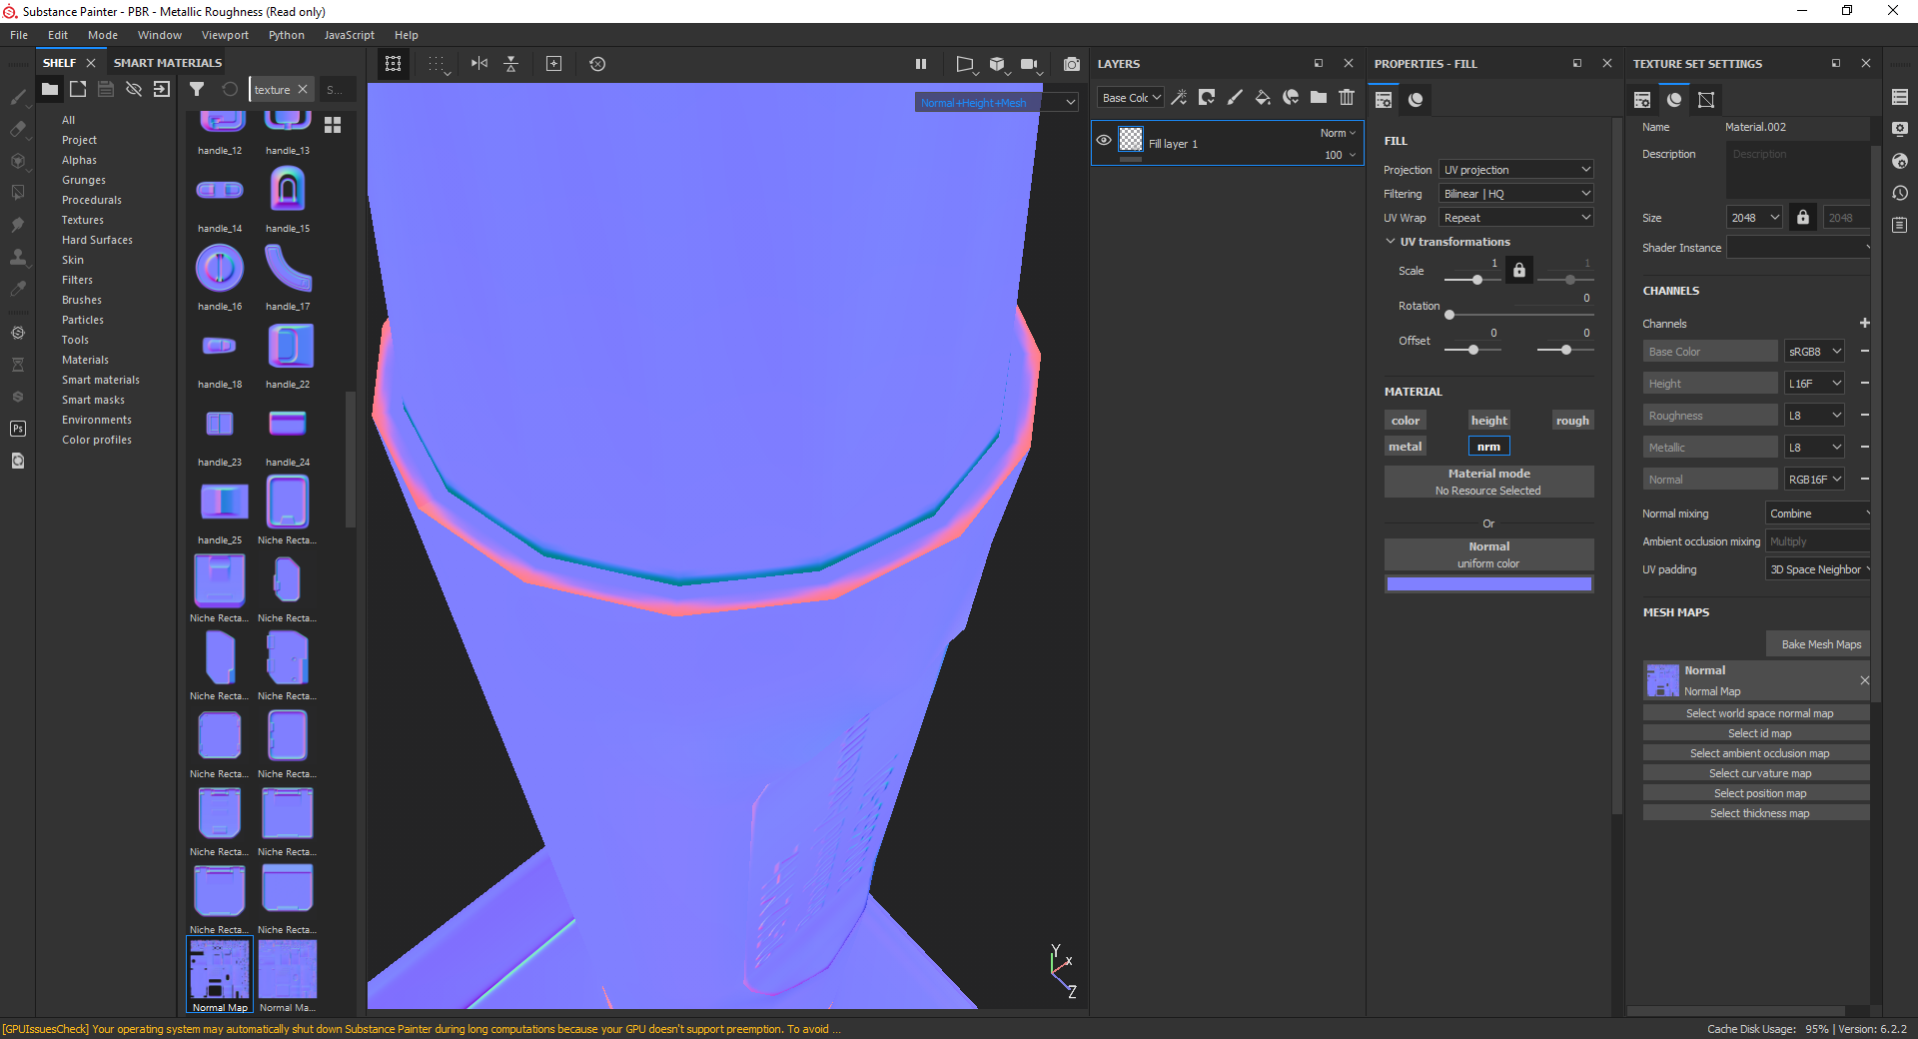This screenshot has width=1918, height=1039.
Task: Open the Projection dropdown showing UV projection
Action: [x=1515, y=170]
